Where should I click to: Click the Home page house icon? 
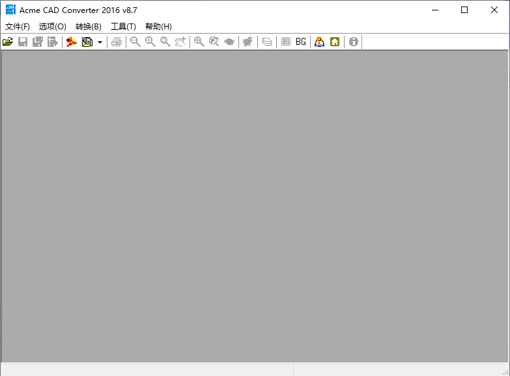[x=335, y=42]
